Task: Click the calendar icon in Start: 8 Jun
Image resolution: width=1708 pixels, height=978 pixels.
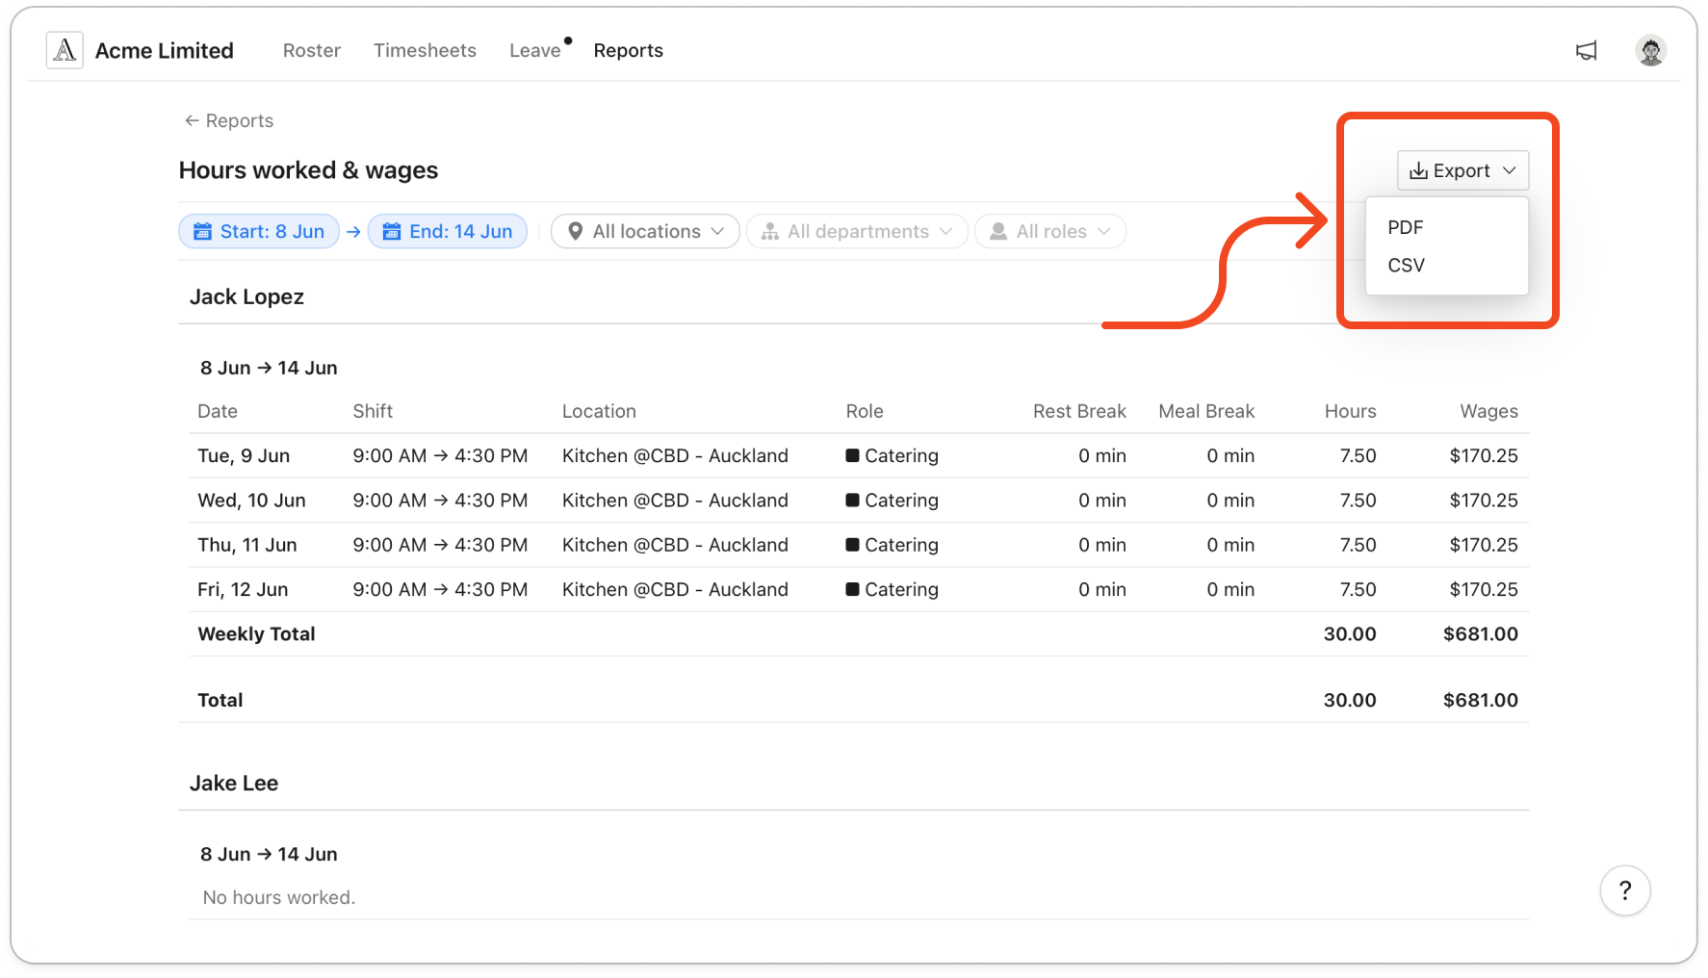Action: 202,231
